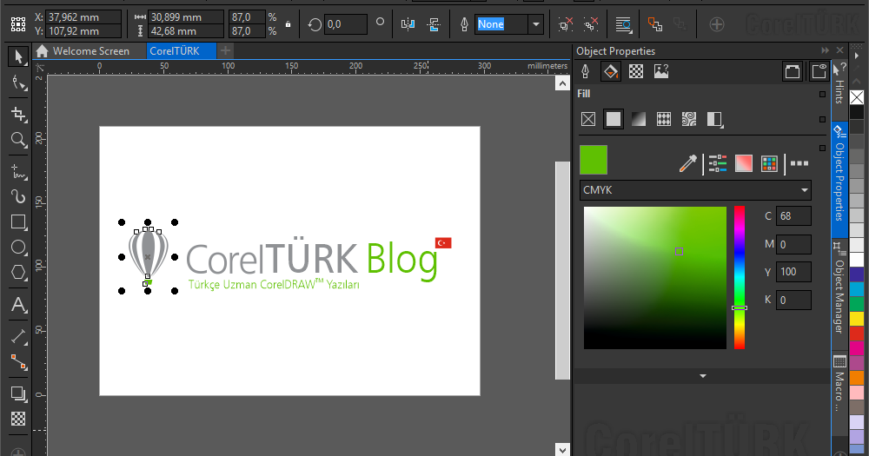Toggle the lock ratio padlock
869x456 pixels.
[288, 24]
